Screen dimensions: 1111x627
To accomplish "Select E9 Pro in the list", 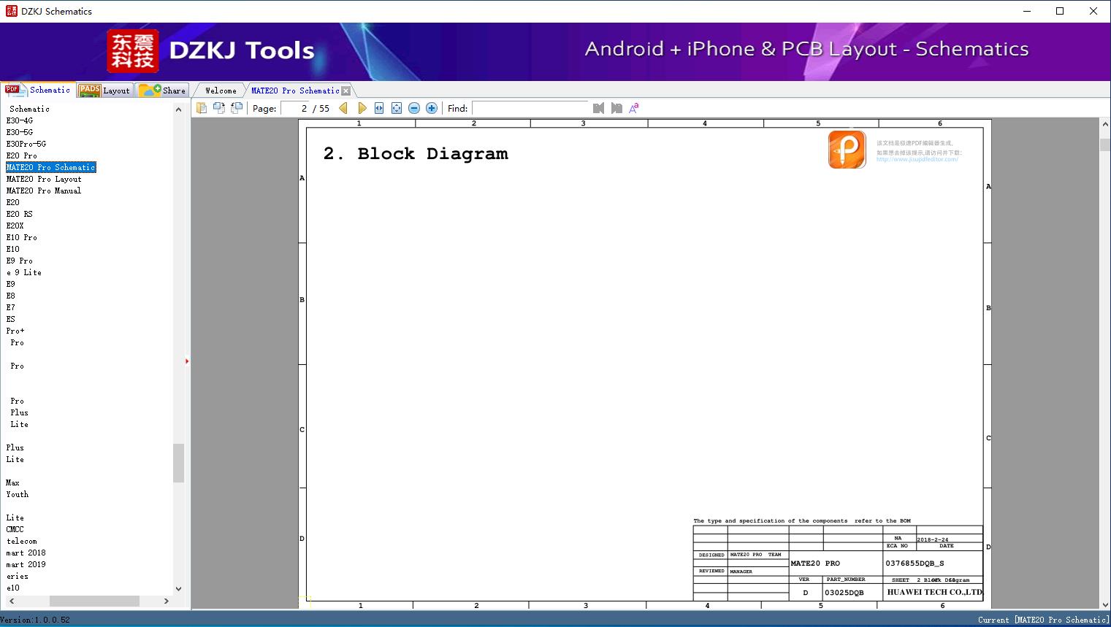I will pyautogui.click(x=20, y=261).
